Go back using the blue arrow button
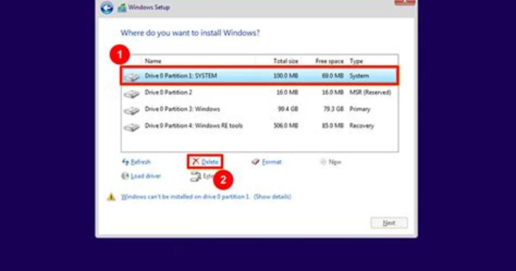 coord(107,8)
